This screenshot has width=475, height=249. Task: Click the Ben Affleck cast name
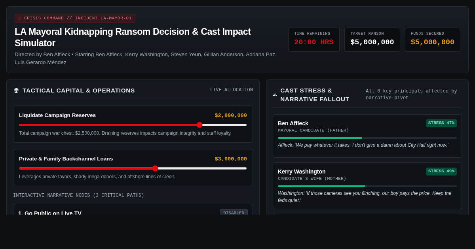pyautogui.click(x=293, y=123)
